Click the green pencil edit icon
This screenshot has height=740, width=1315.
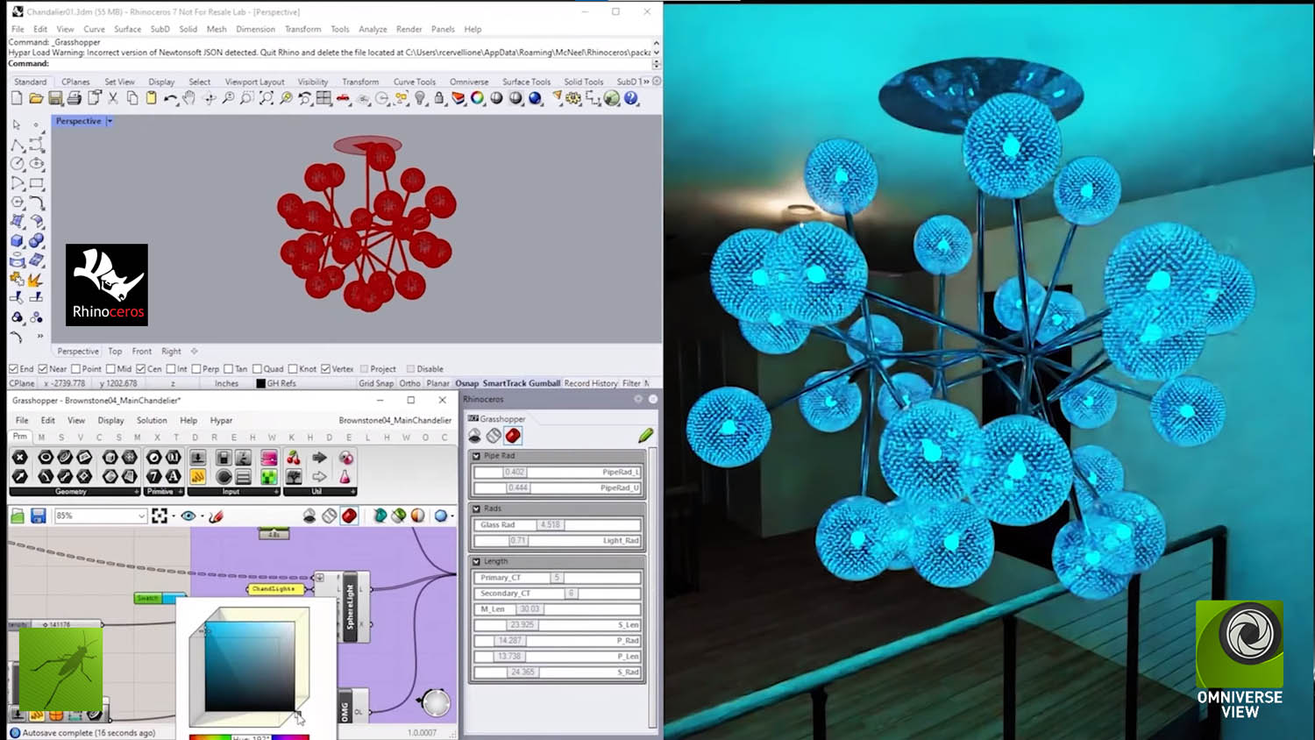coord(645,435)
